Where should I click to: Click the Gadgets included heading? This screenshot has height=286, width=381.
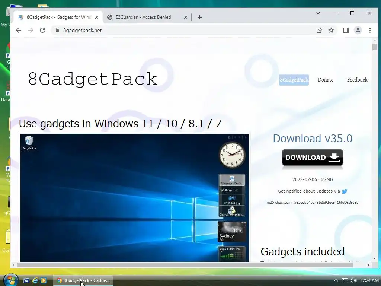pos(302,252)
